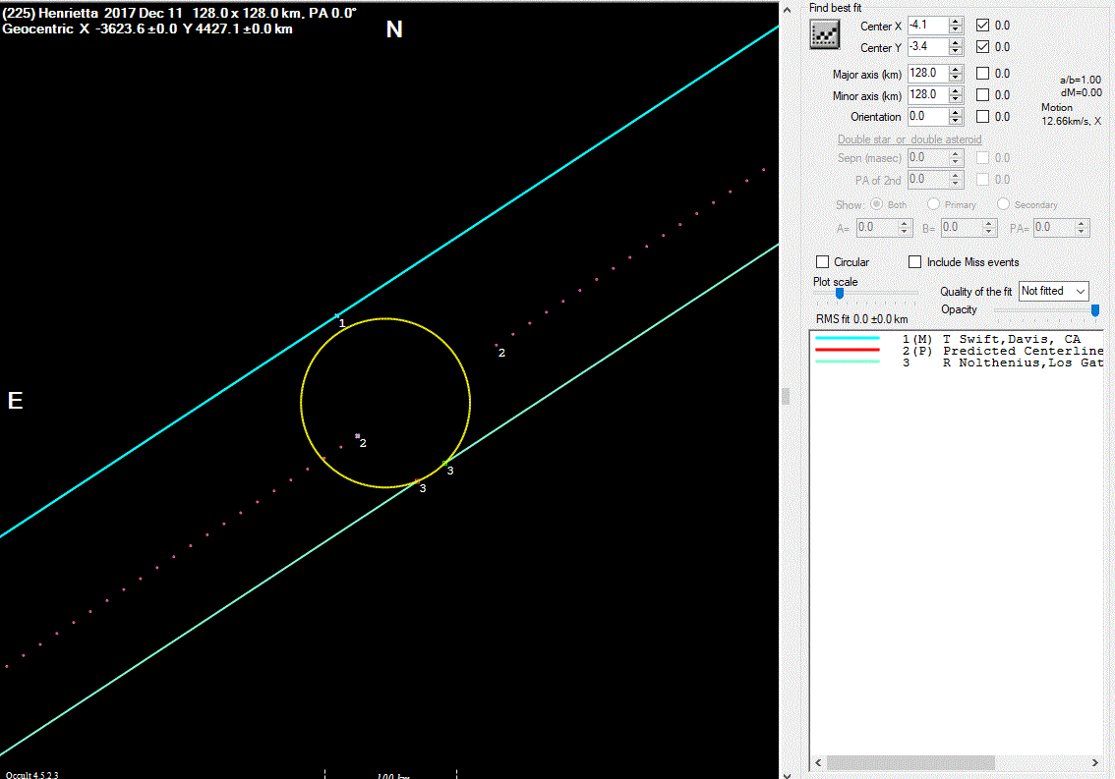The height and width of the screenshot is (779, 1115).
Task: Check Include Miss events
Action: (915, 261)
